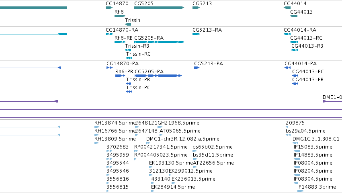This screenshot has width=342, height=193.
Task: Click the AT05065.5prime cDNA label
Action: click(x=180, y=131)
